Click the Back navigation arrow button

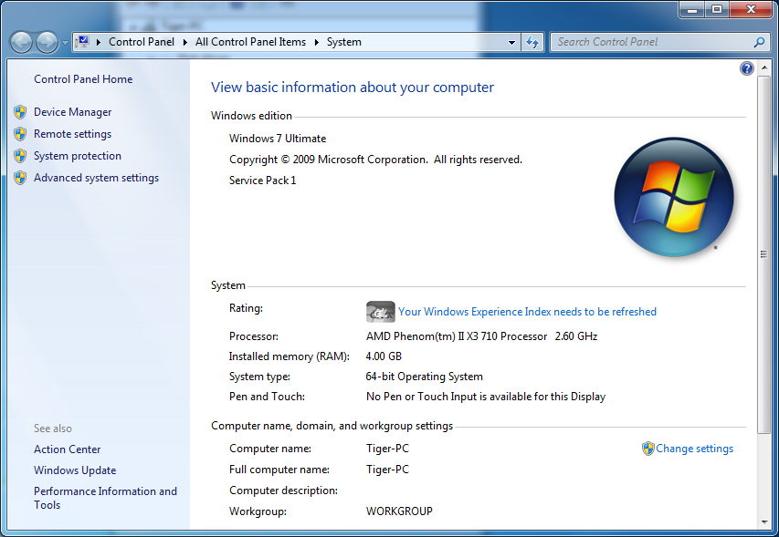(21, 42)
